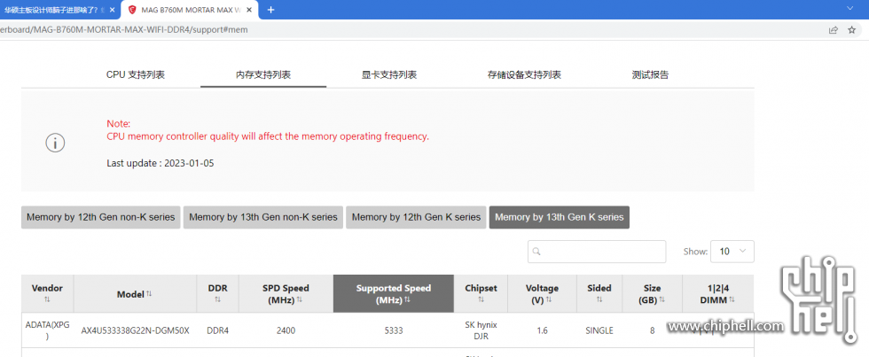Open the 显卡支持列表 tab
869x357 pixels.
point(389,74)
